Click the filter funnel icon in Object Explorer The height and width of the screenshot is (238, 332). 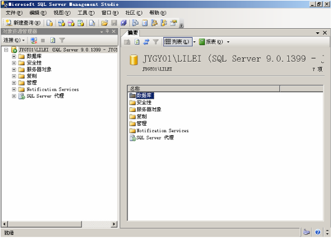[x=62, y=40]
